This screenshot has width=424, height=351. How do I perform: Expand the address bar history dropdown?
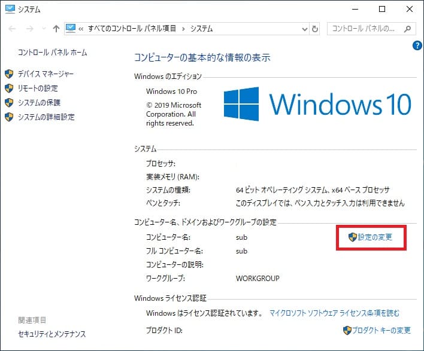coord(304,29)
